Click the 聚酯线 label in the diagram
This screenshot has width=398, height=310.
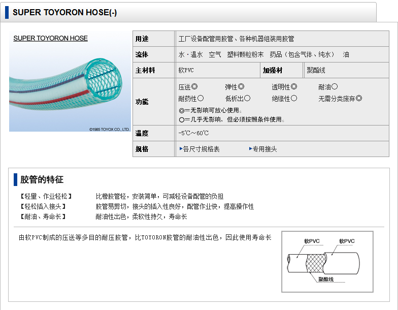click(326, 280)
